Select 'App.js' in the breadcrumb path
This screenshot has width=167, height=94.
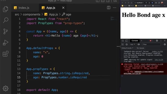tap(51, 14)
